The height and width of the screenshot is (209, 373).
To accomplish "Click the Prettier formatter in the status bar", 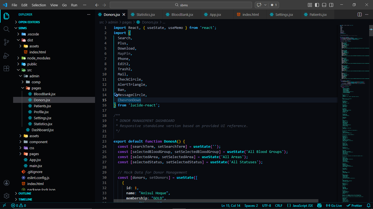I will tap(354, 205).
